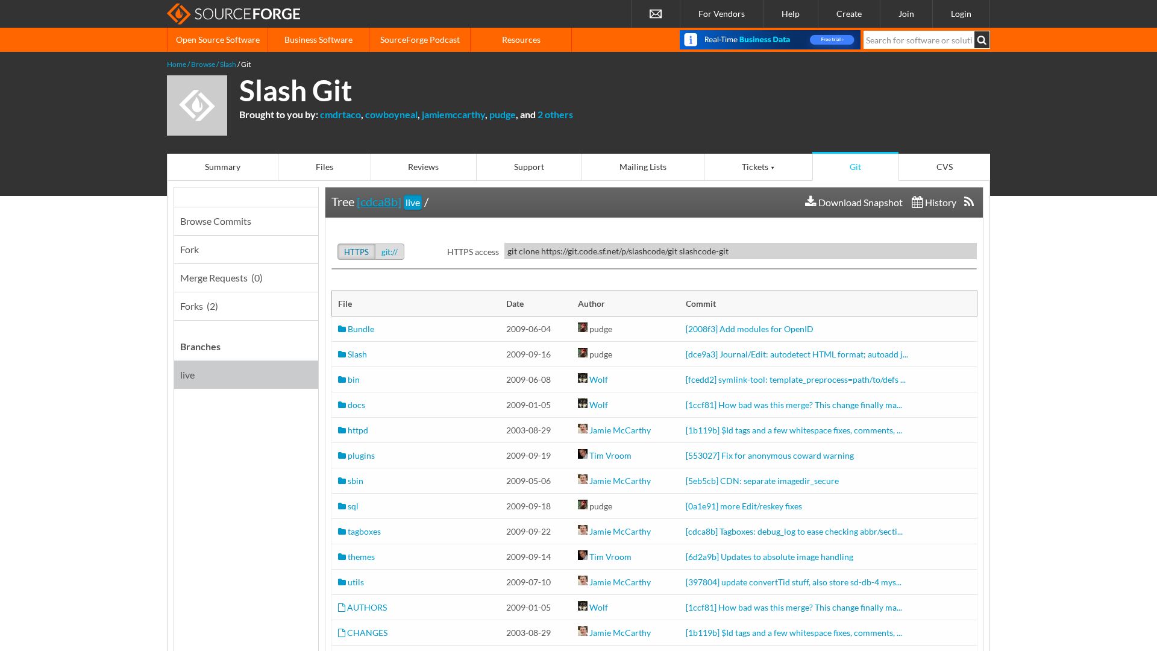Open the envelope mail icon

656,14
